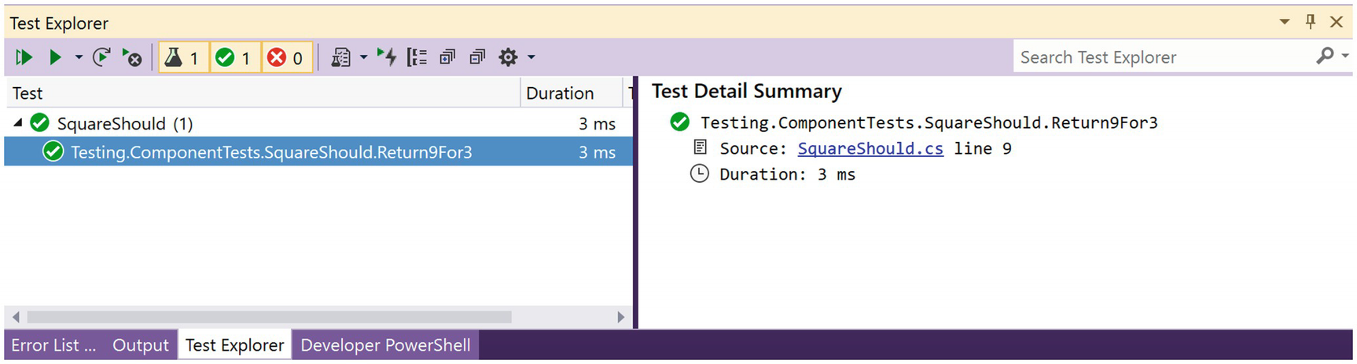Open the SquareShould.cs source link
This screenshot has height=364, width=1357.
(x=870, y=148)
